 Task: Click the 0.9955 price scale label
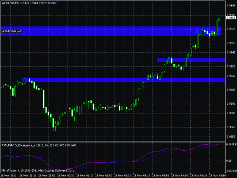pos(231,43)
